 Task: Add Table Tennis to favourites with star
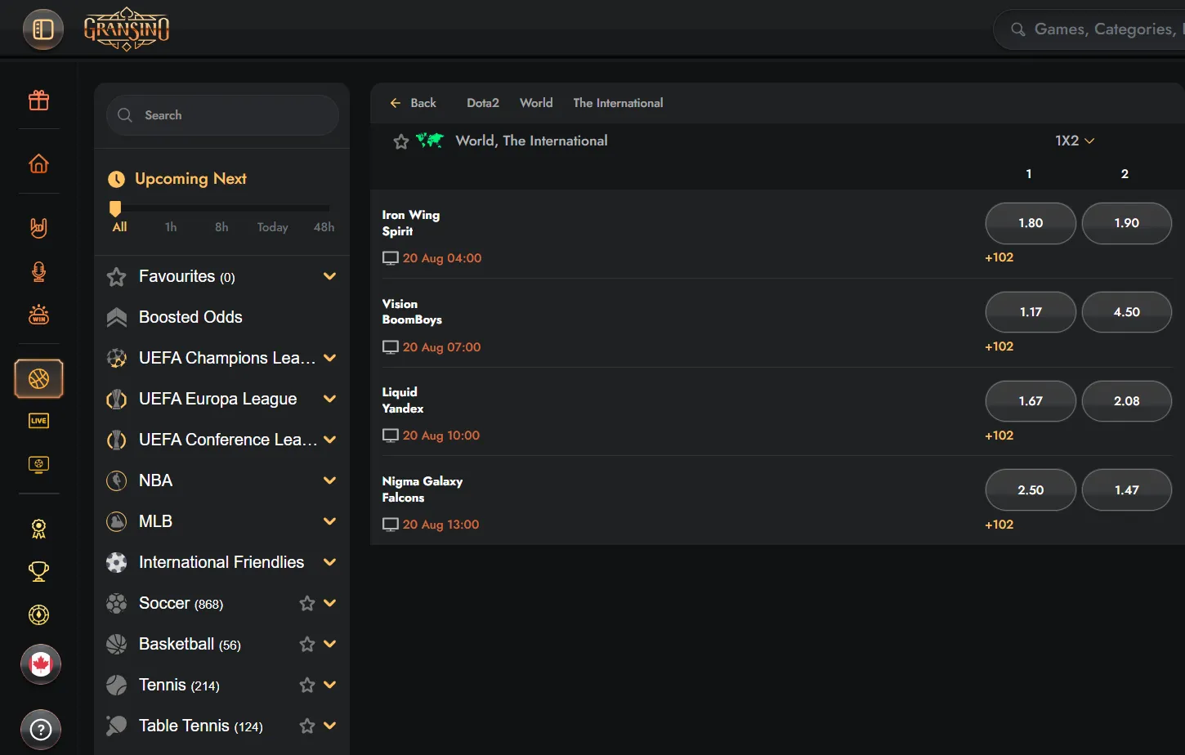point(307,726)
